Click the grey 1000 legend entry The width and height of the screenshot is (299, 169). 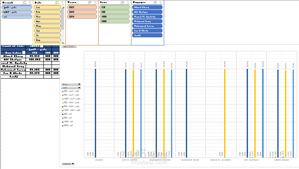click(71, 99)
